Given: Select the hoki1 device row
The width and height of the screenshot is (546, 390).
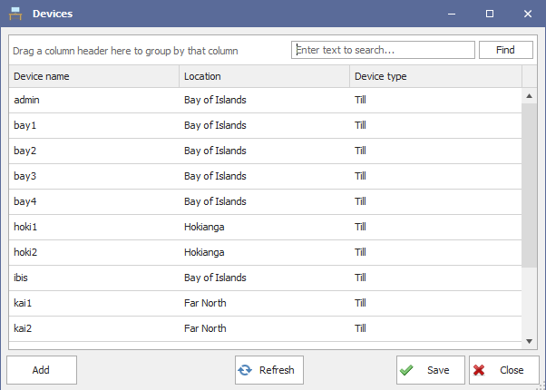Looking at the screenshot, I should (266, 227).
